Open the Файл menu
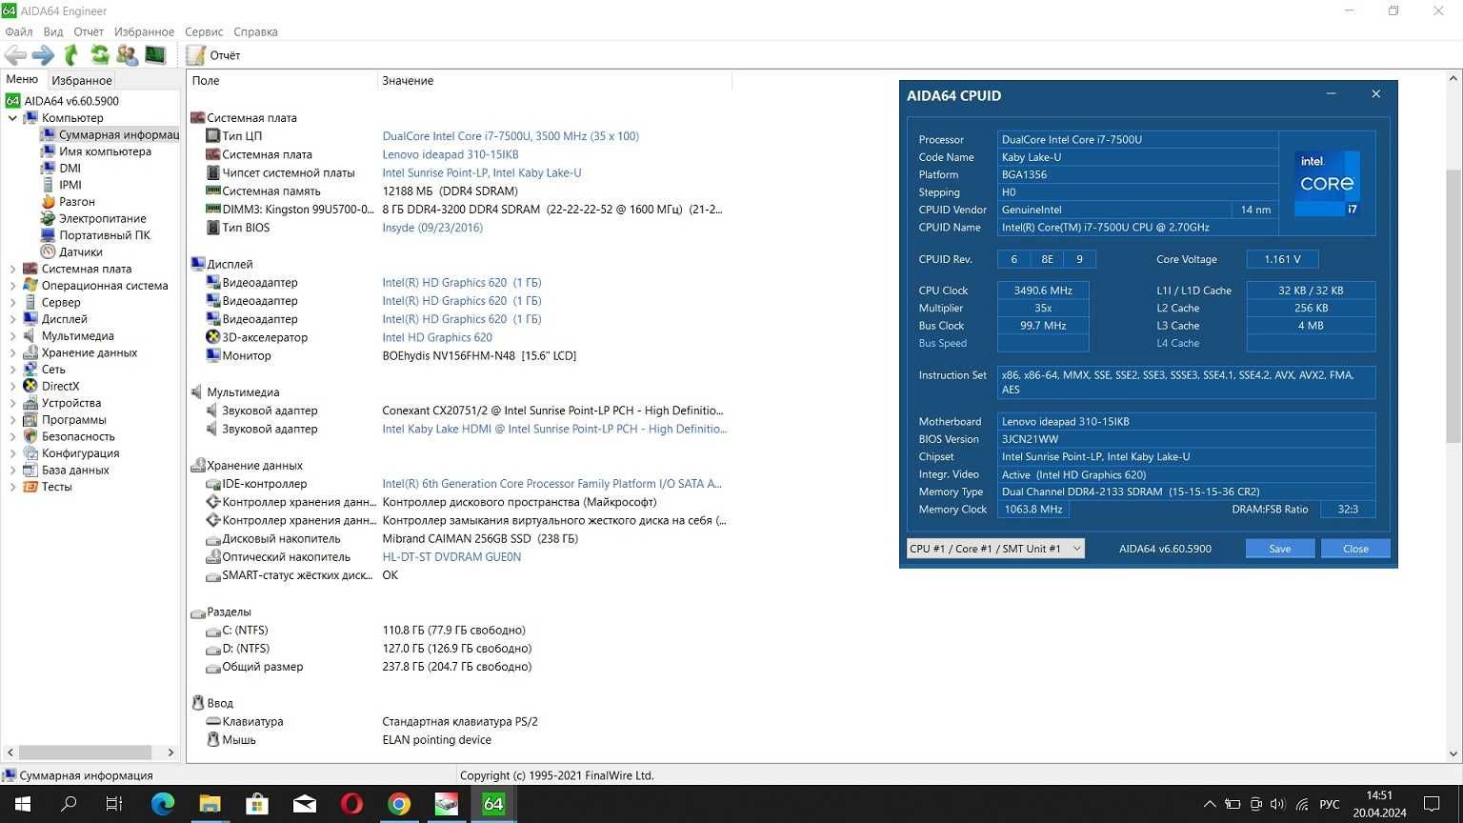 [x=19, y=31]
